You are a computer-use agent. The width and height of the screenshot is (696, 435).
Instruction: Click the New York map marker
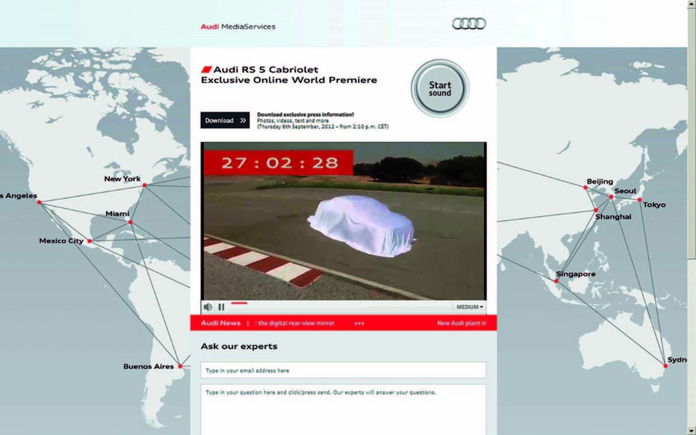[x=145, y=185]
